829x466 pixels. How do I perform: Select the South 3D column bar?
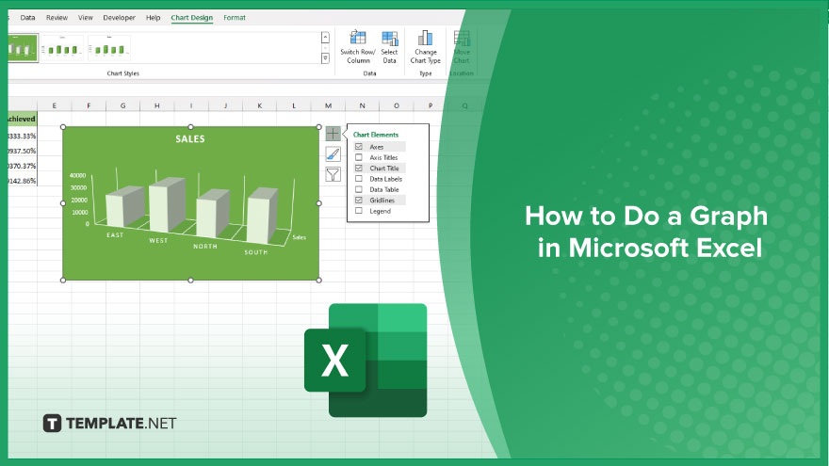(262, 217)
